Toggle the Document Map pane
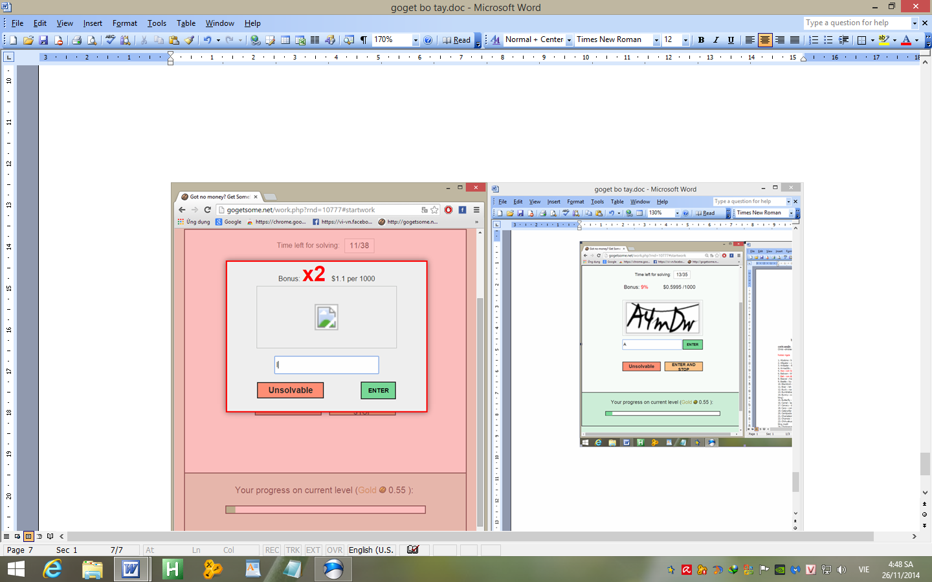 click(x=349, y=40)
